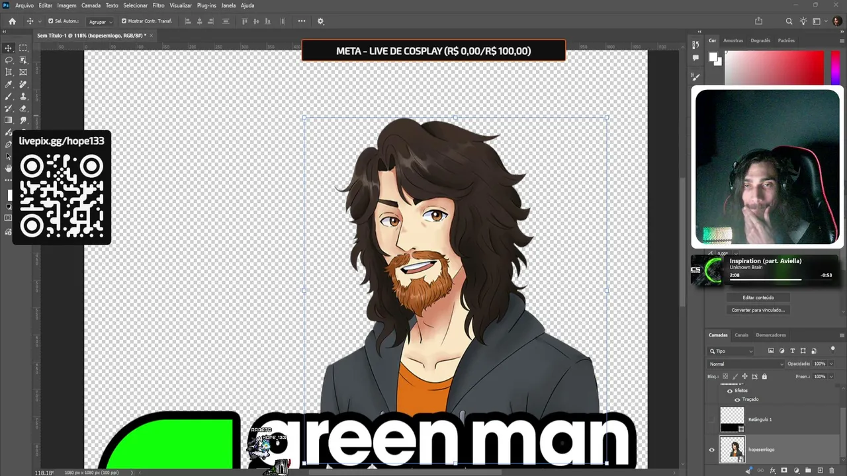
Task: Filter layers by type (T) layers
Action: click(x=792, y=351)
